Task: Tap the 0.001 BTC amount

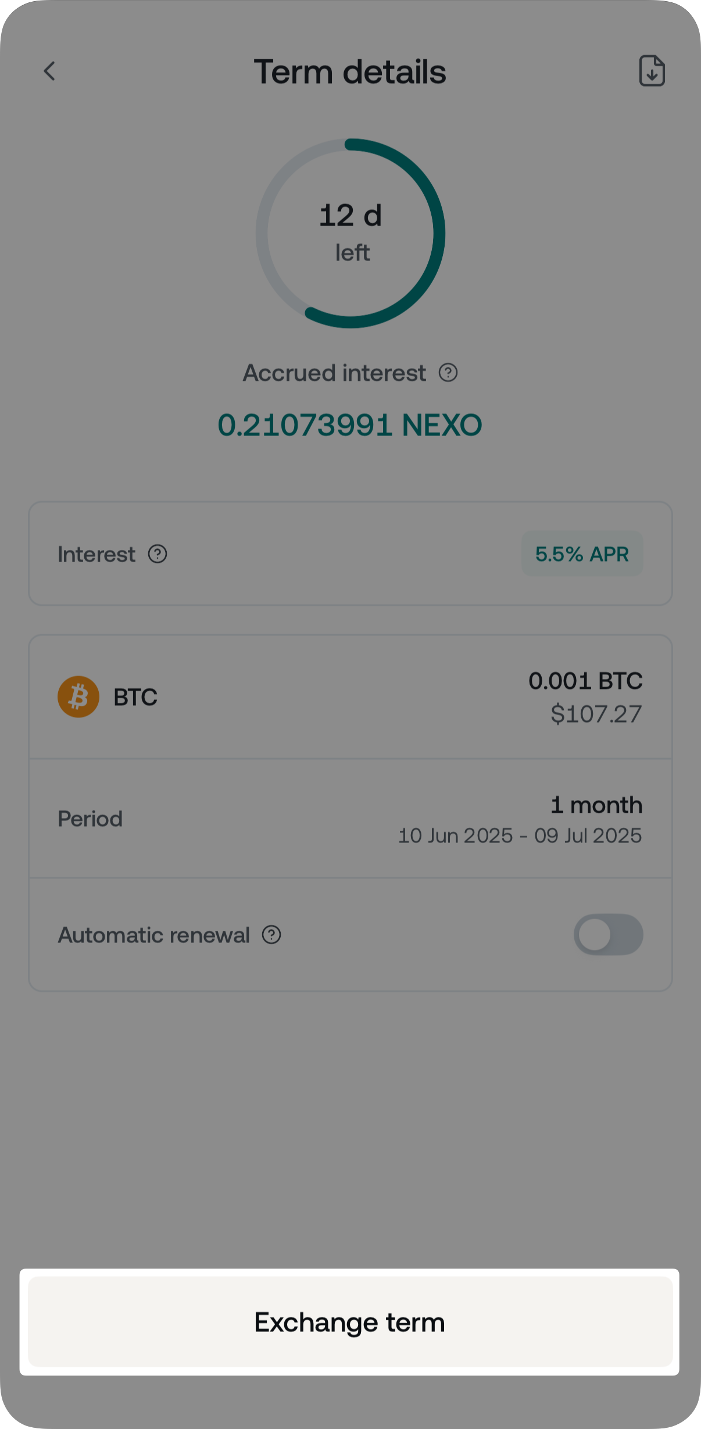Action: (x=585, y=681)
